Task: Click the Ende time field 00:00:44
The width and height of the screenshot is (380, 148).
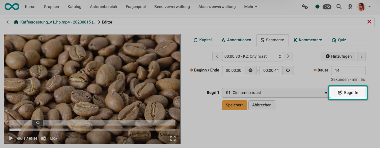Action: pyautogui.click(x=271, y=70)
